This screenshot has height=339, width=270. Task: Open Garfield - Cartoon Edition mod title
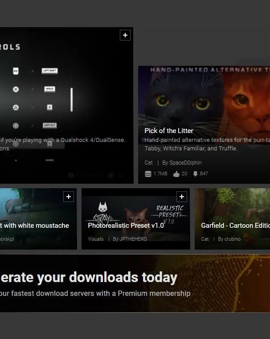coord(235,226)
